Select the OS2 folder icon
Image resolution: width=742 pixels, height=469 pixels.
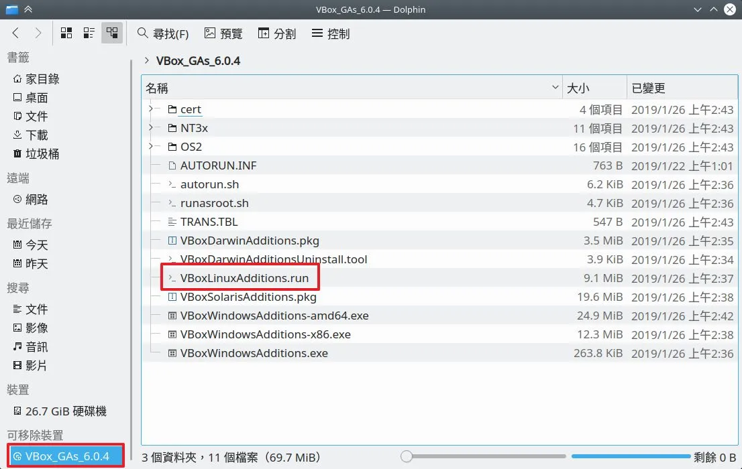(172, 147)
